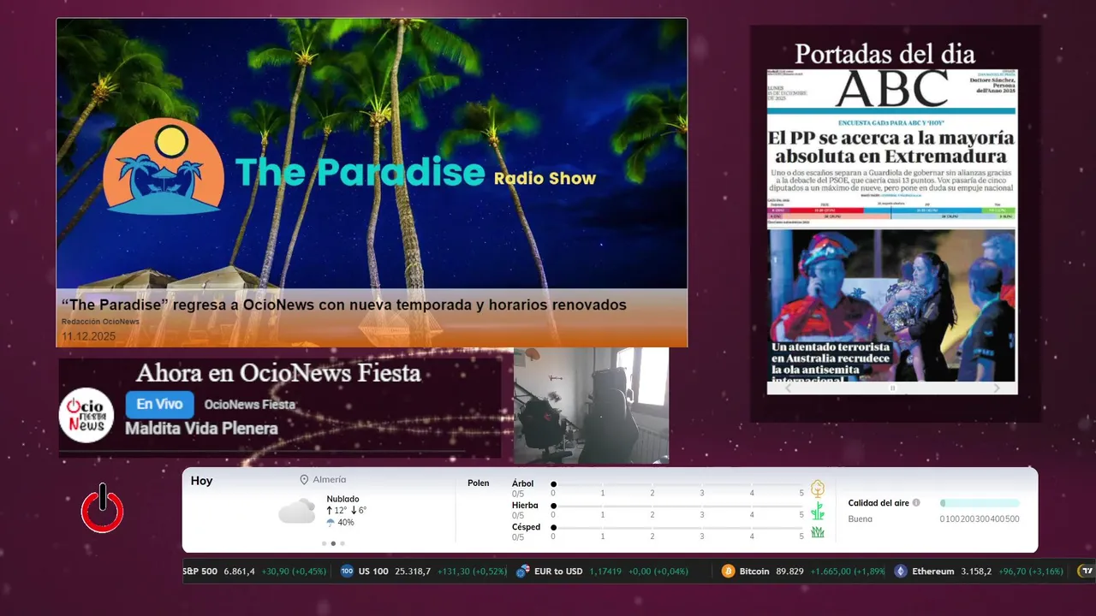1096x616 pixels.
Task: Click the air quality index bar
Action: [980, 503]
